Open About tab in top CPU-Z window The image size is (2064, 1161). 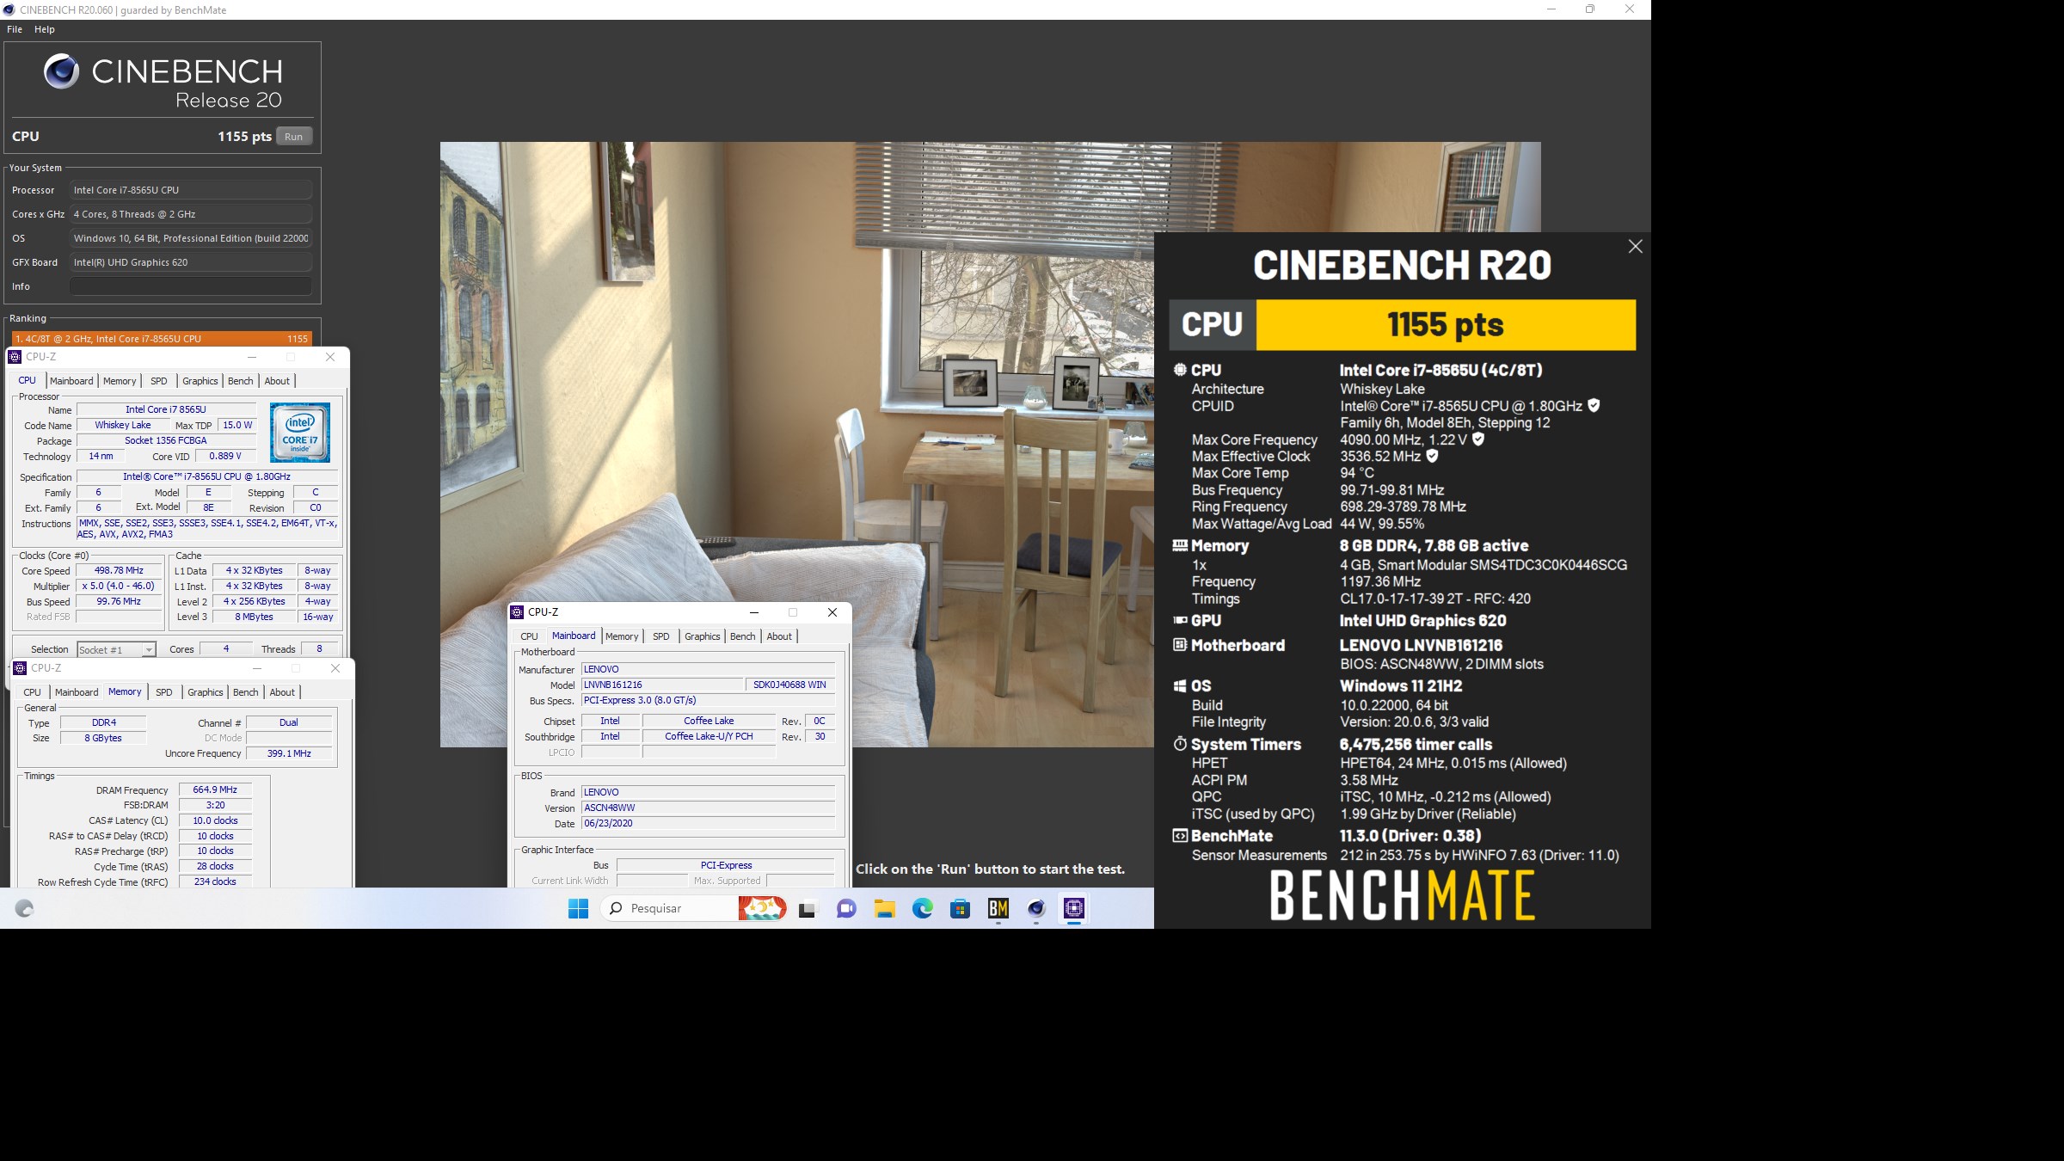[x=277, y=381]
